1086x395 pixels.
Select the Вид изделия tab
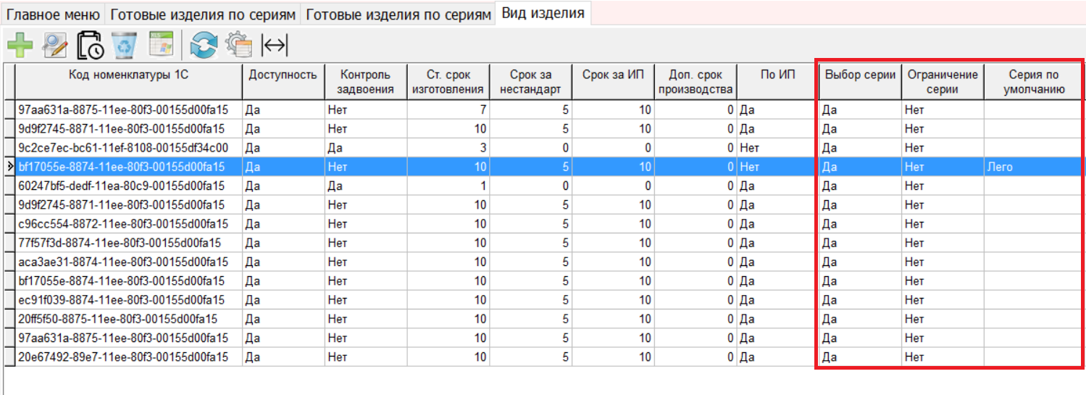pos(543,13)
